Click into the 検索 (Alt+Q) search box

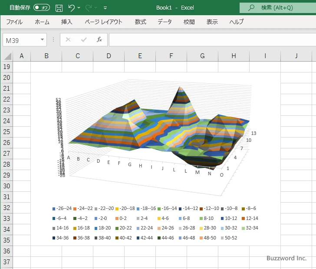point(278,8)
